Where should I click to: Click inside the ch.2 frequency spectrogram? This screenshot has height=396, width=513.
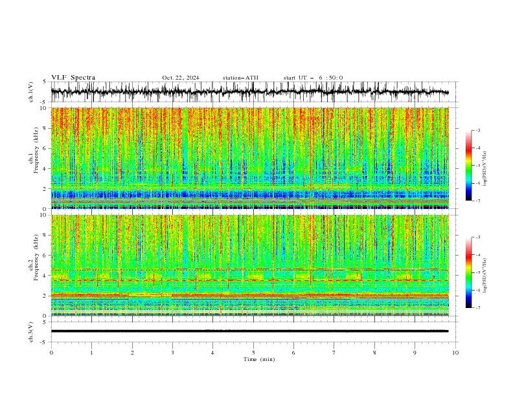(x=249, y=265)
